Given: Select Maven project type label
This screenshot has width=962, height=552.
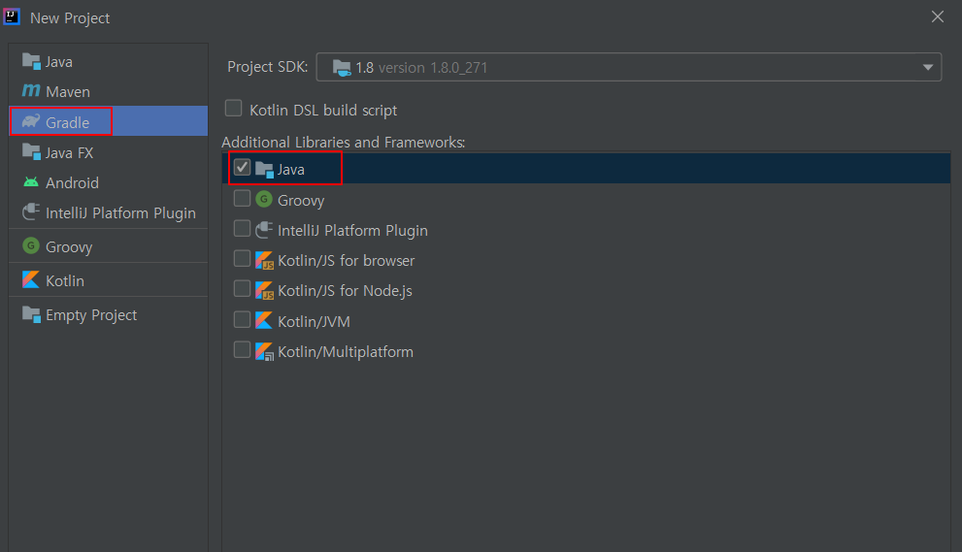Looking at the screenshot, I should pos(68,92).
